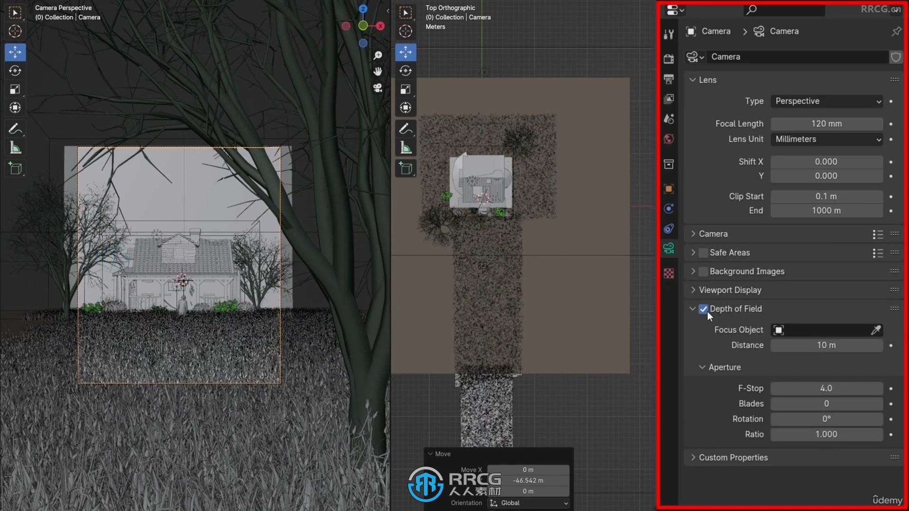Select the Cursor tool in left viewport

15,31
